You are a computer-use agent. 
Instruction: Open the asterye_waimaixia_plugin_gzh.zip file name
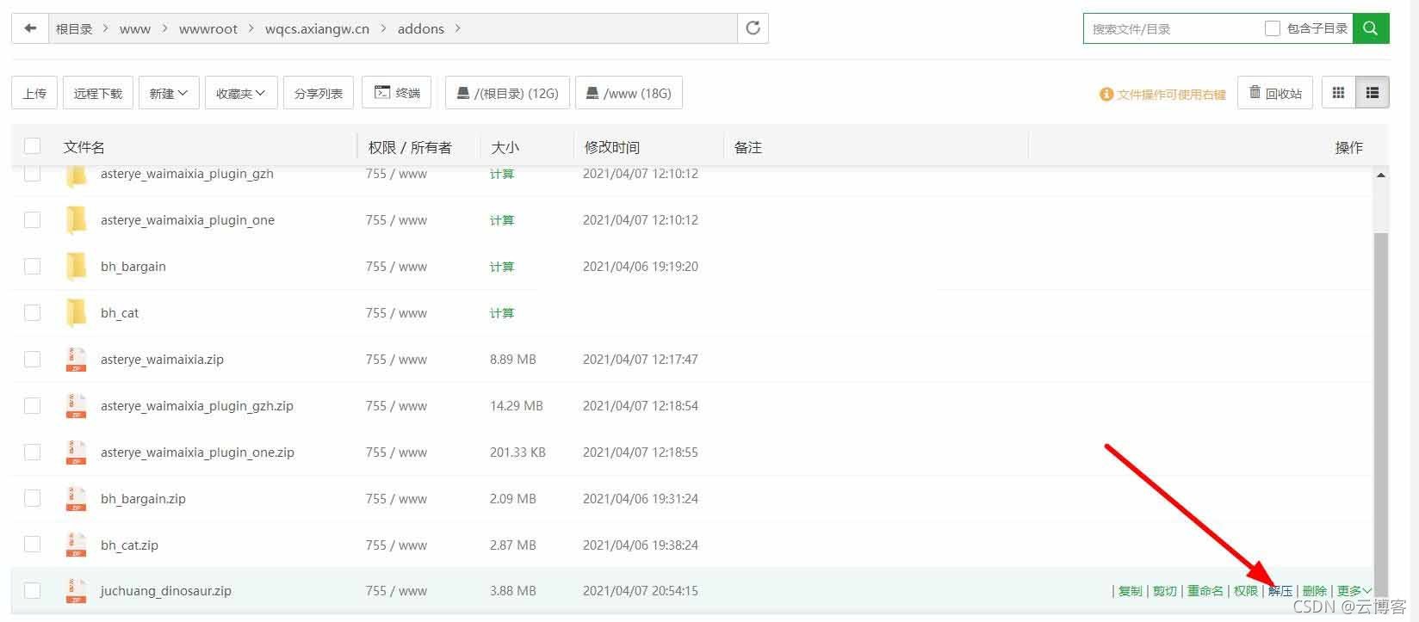[197, 406]
